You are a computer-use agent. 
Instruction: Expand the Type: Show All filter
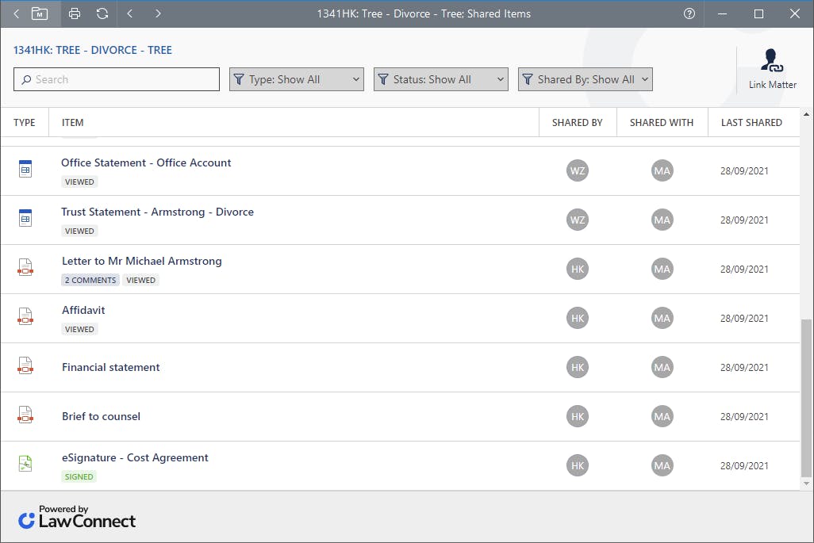pos(296,79)
